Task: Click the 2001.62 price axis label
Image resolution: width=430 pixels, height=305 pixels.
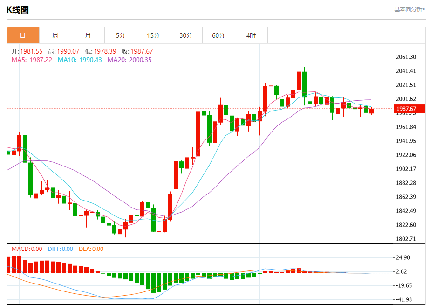Action: (406, 99)
